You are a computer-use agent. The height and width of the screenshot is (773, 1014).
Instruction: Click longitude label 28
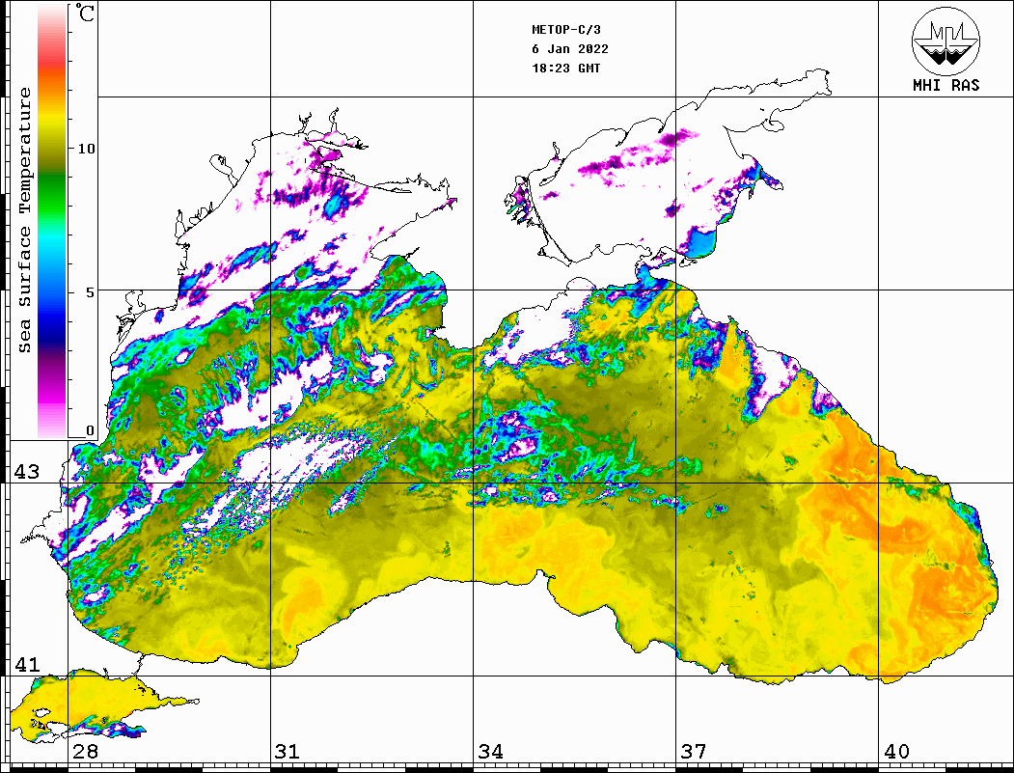click(85, 752)
